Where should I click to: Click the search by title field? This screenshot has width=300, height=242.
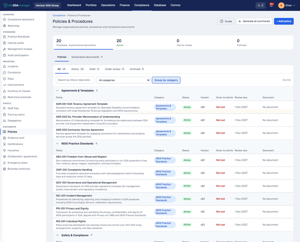(x=75, y=80)
